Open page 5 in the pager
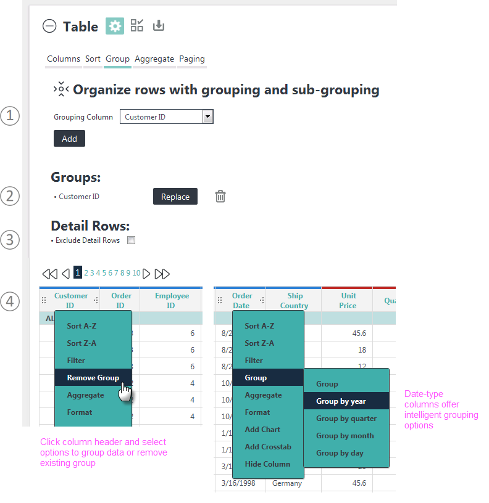Screen dimensions: 489x503 [x=104, y=272]
